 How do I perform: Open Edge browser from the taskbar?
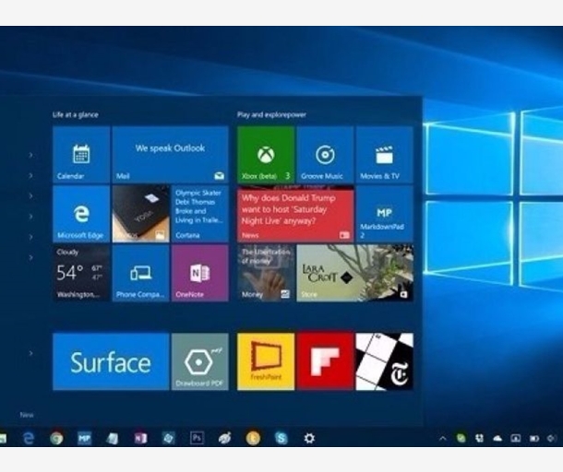pyautogui.click(x=29, y=438)
